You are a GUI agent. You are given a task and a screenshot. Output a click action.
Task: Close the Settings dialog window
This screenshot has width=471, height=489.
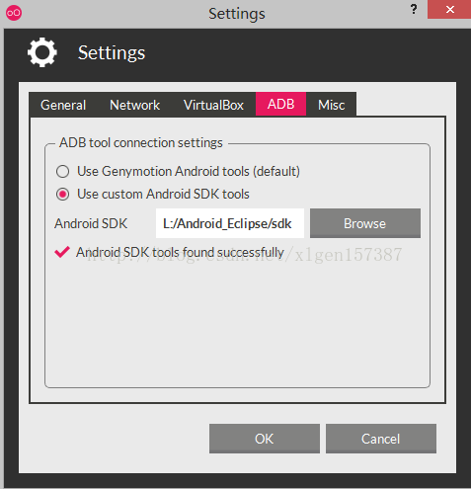(449, 10)
